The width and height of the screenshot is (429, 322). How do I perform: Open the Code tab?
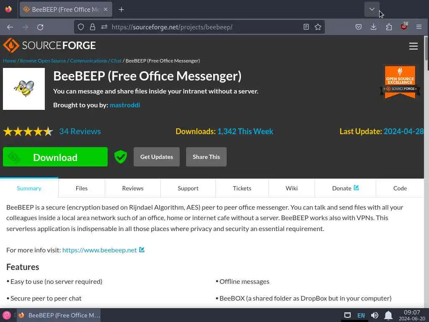[x=400, y=188]
